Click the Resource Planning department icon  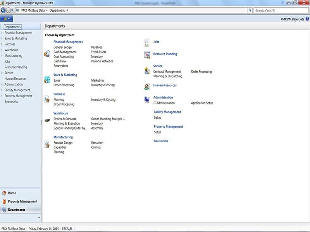click(x=147, y=55)
